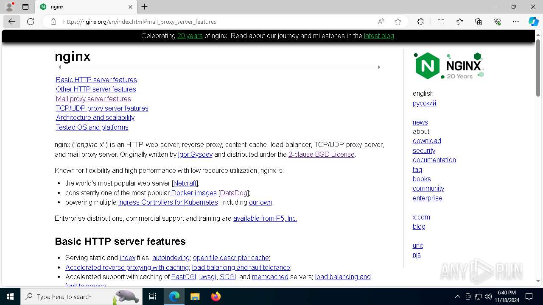543x305 pixels.
Task: Open the community sidebar link
Action: [x=428, y=188]
